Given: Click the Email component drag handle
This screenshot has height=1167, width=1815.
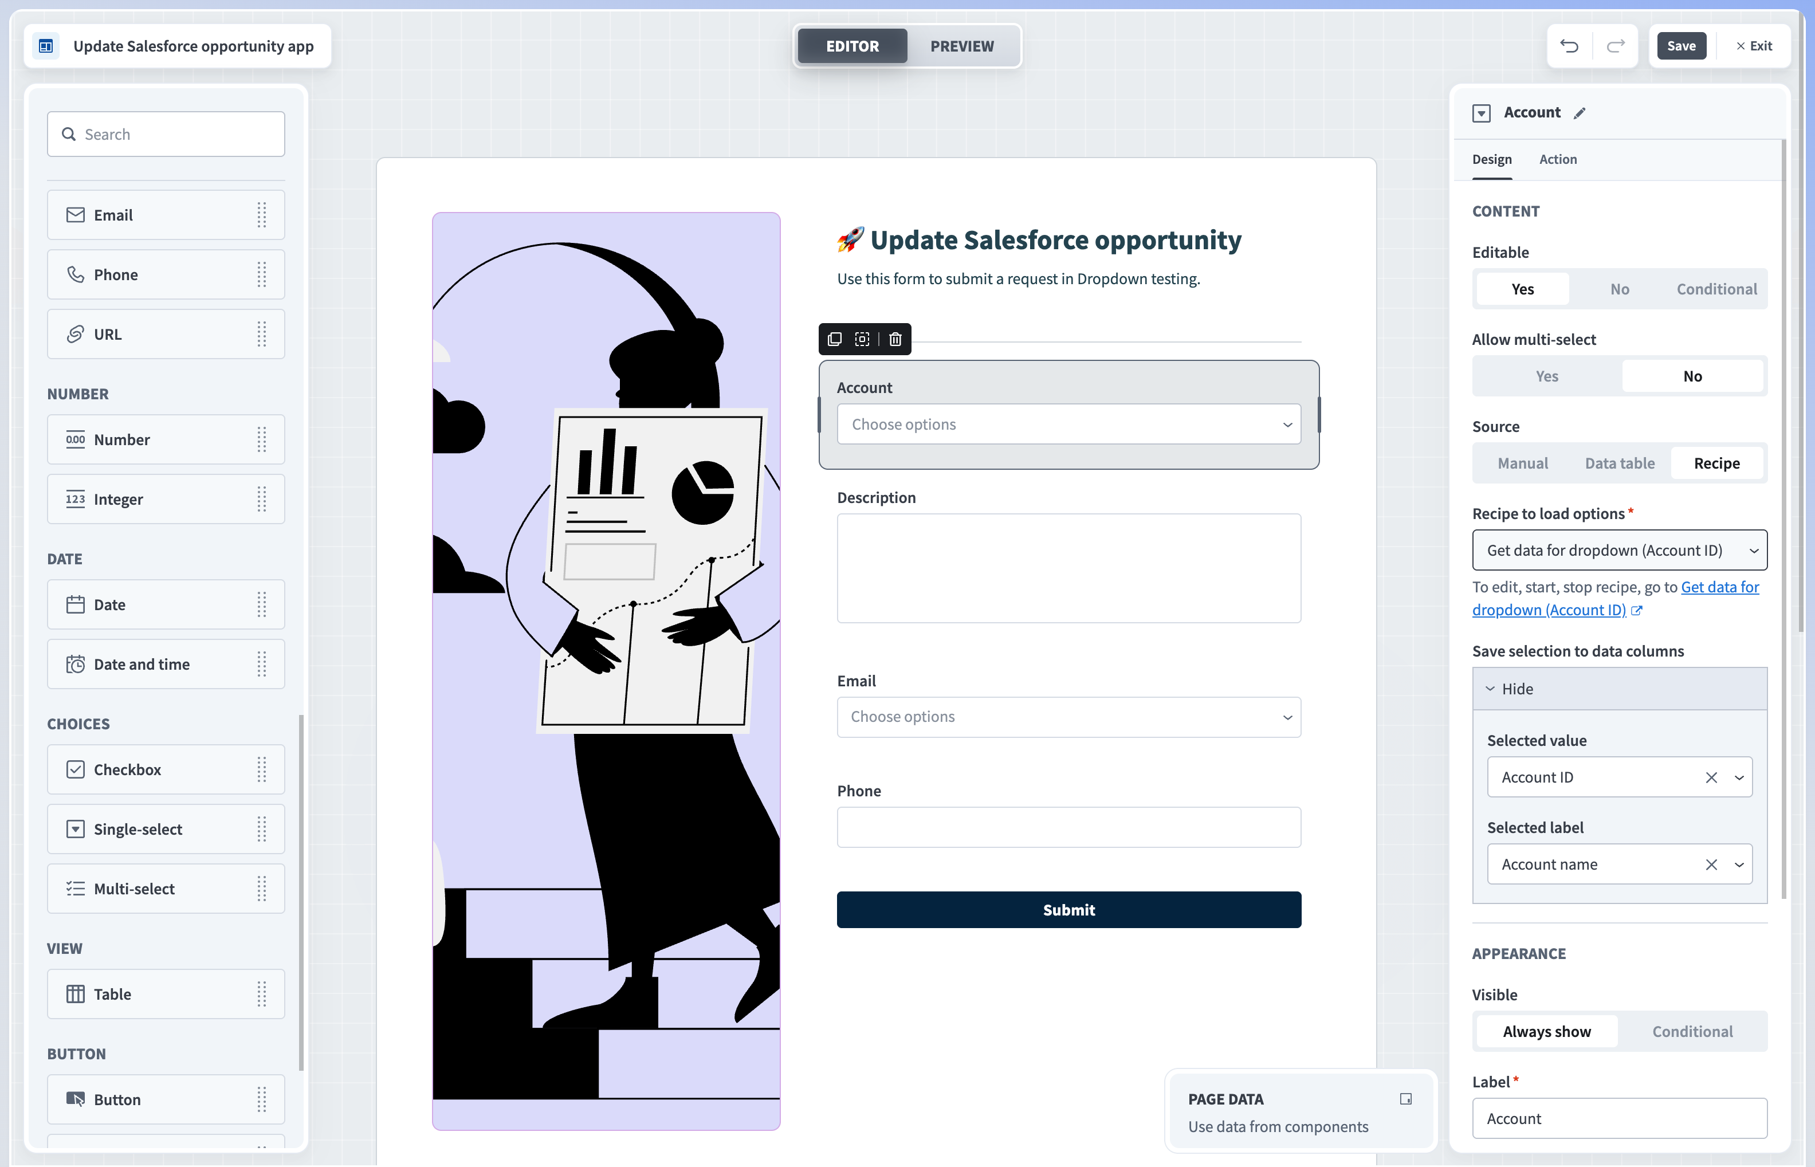Looking at the screenshot, I should point(261,215).
